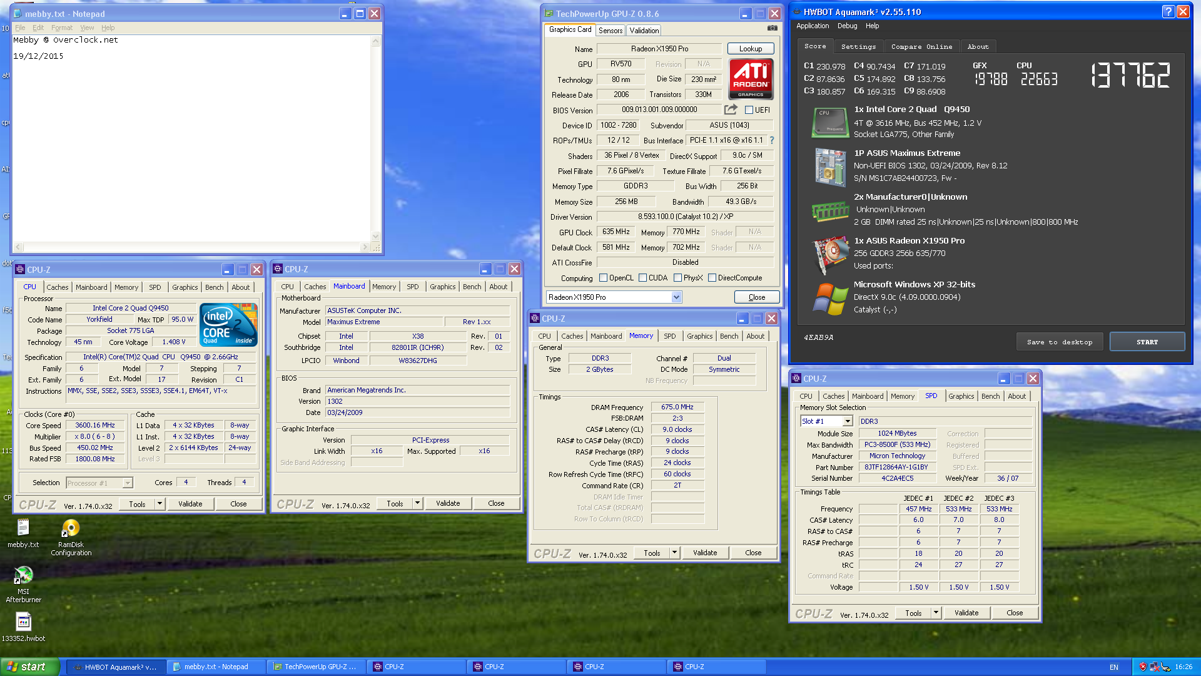Open the Validation tab in GPU-Z
Image resolution: width=1201 pixels, height=676 pixels.
(644, 30)
